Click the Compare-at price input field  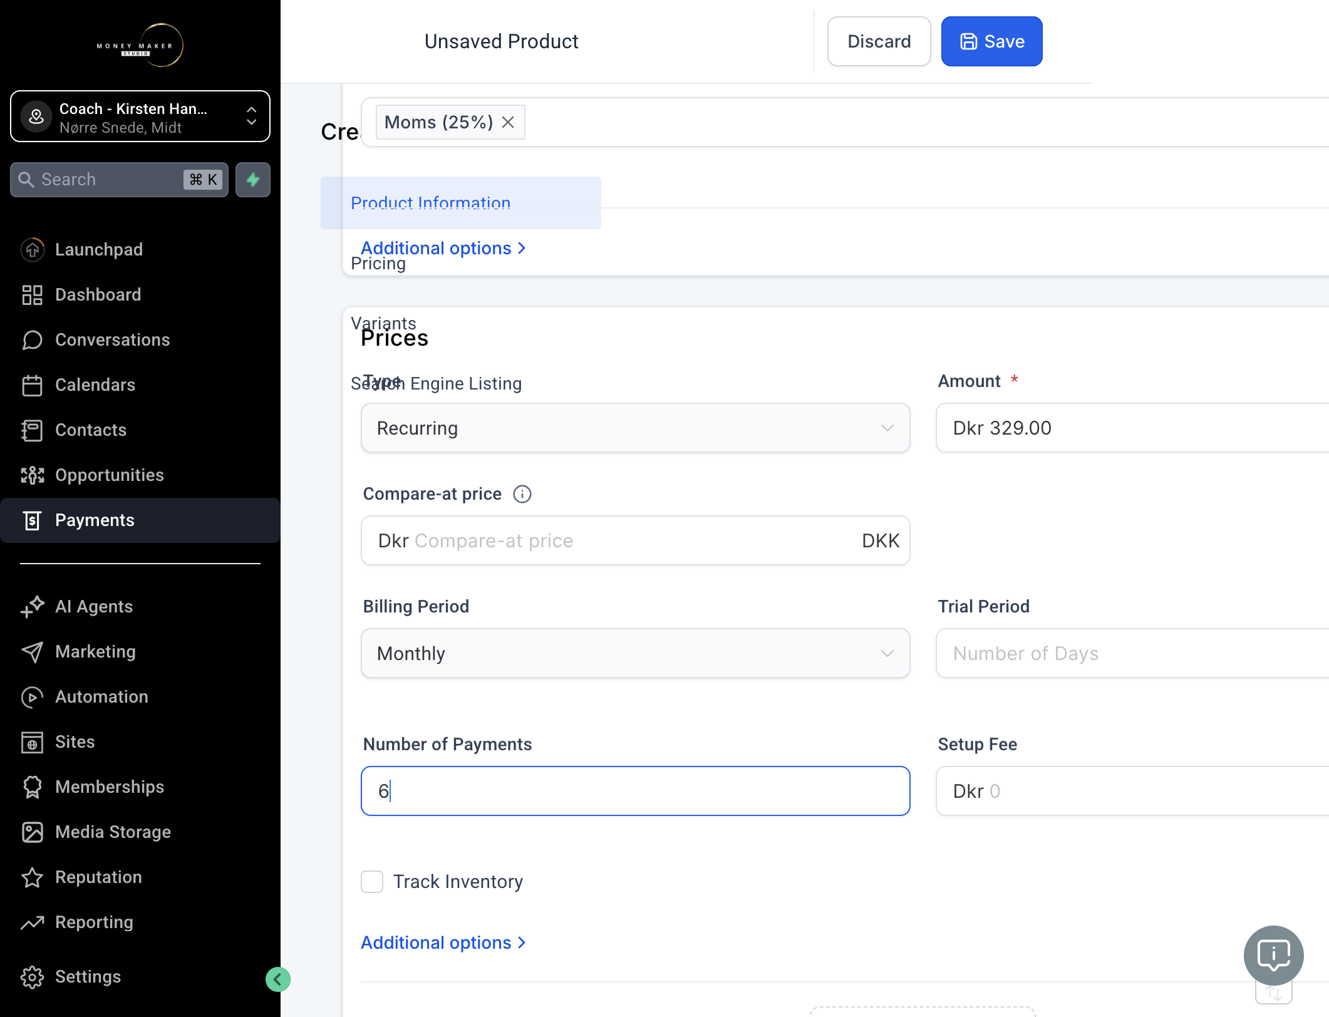point(635,540)
